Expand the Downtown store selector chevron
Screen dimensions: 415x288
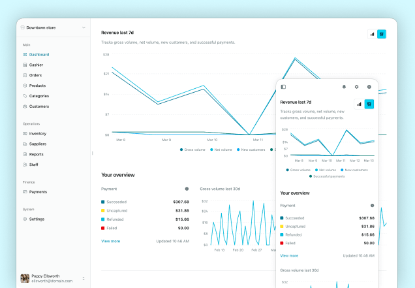(x=84, y=27)
